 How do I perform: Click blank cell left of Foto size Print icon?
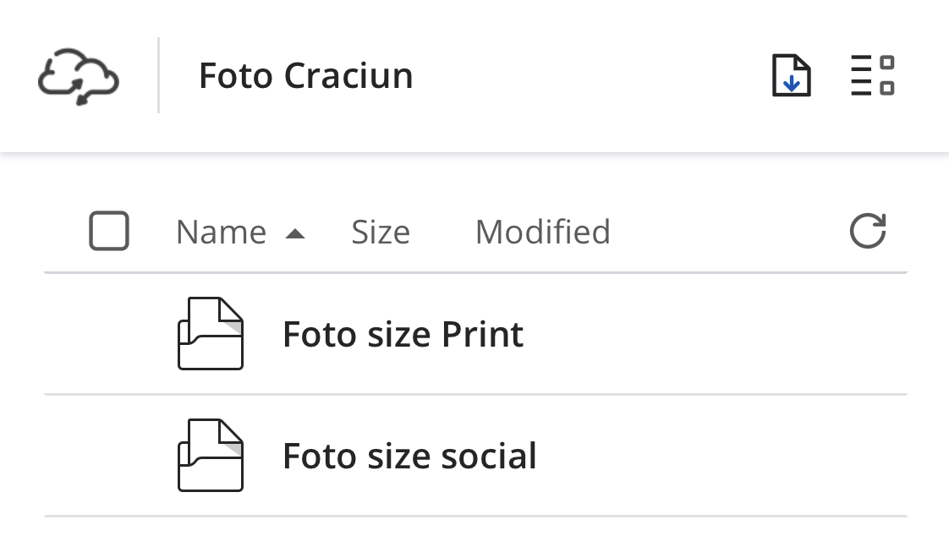point(109,335)
